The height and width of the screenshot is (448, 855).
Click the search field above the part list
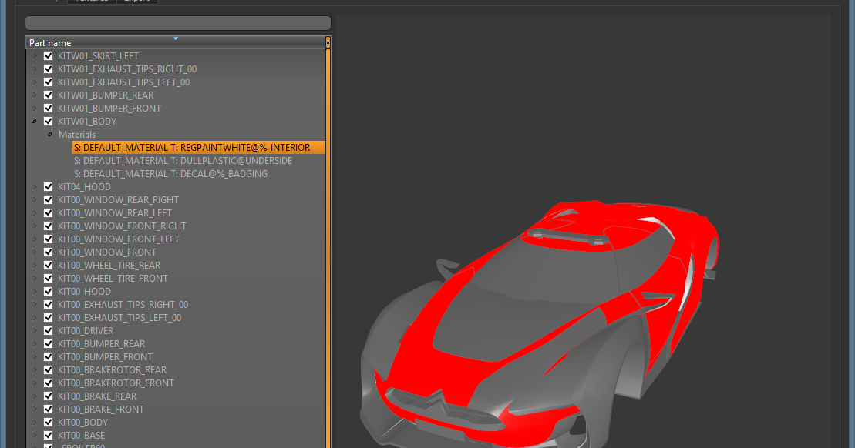177,22
